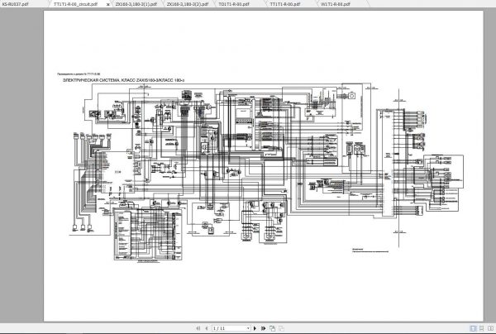Go to the first page
Image resolution: width=496 pixels, height=334 pixels.
tap(198, 328)
